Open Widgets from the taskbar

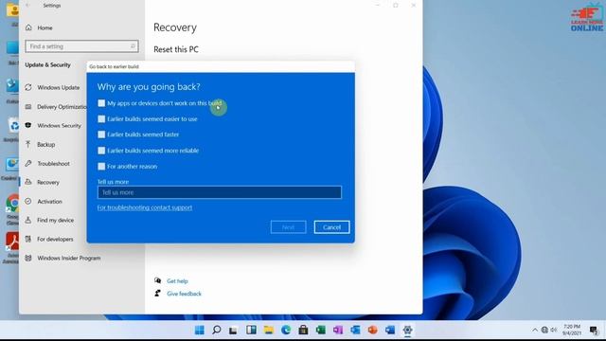click(x=251, y=330)
